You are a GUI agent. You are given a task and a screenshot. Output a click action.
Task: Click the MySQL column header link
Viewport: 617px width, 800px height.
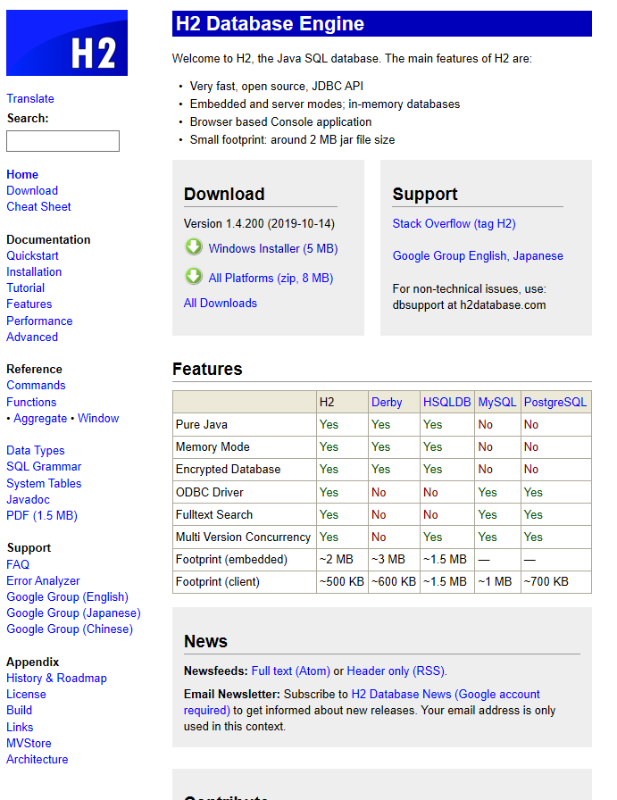click(x=497, y=402)
